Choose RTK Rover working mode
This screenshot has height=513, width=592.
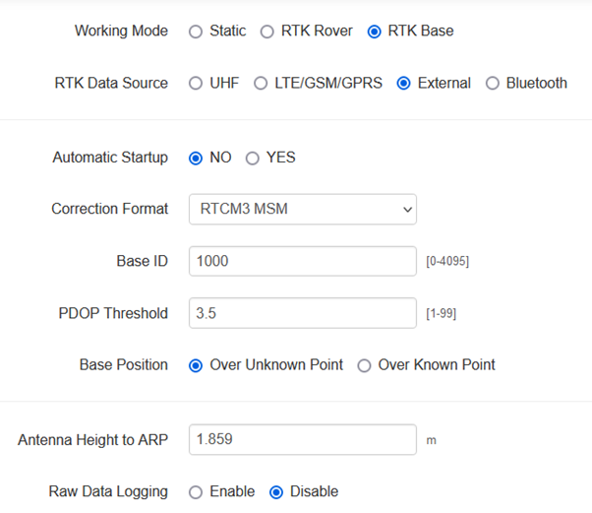pyautogui.click(x=267, y=32)
